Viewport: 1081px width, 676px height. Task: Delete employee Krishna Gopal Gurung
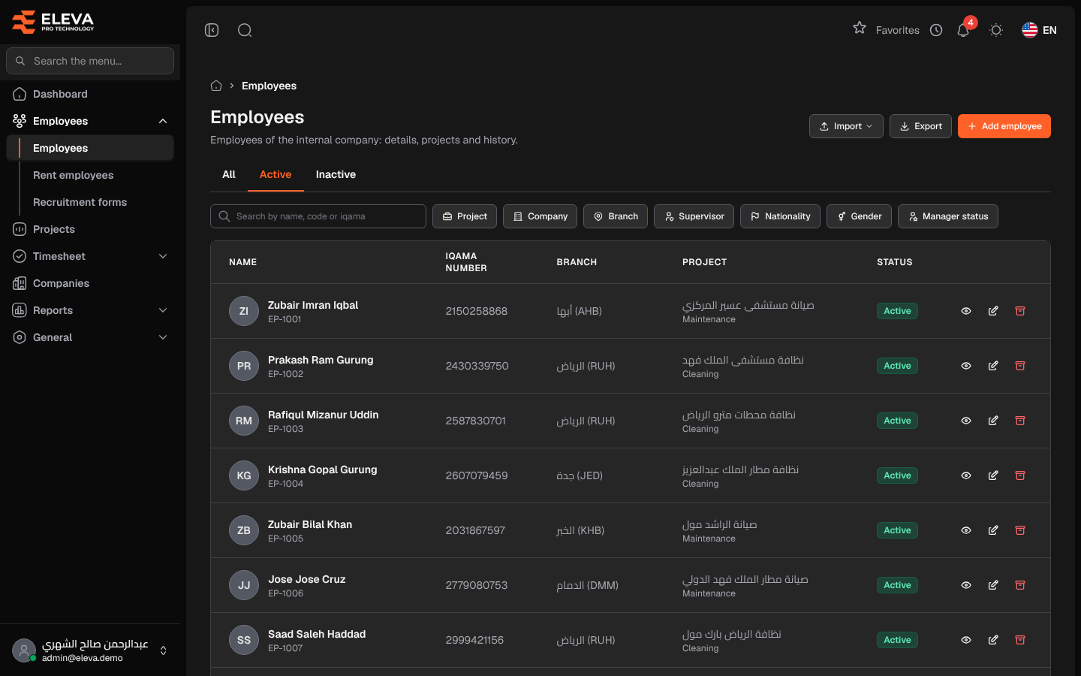click(1020, 475)
